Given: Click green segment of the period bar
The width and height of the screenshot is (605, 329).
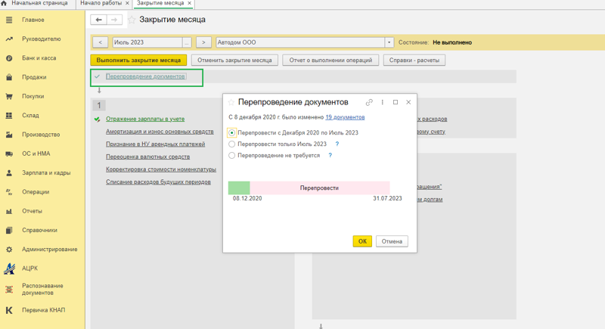Looking at the screenshot, I should pyautogui.click(x=239, y=188).
